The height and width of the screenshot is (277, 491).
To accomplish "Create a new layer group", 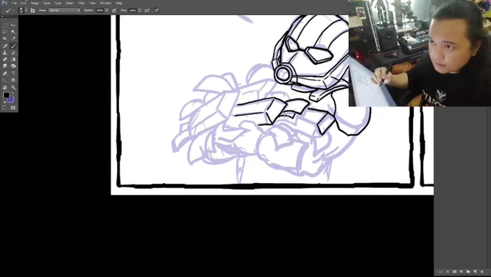I will point(469,272).
